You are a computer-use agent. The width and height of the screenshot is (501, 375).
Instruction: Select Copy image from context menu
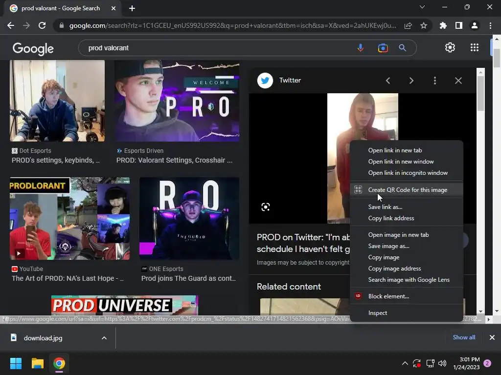tap(407, 257)
